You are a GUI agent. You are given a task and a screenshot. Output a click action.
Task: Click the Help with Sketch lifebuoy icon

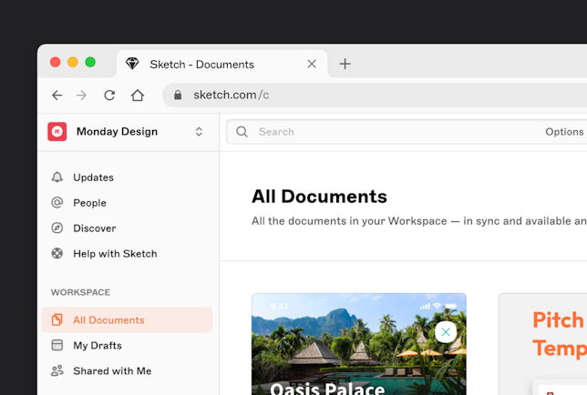[x=57, y=254]
